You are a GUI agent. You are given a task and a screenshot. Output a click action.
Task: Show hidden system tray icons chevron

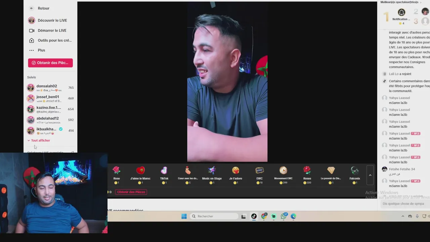click(403, 216)
